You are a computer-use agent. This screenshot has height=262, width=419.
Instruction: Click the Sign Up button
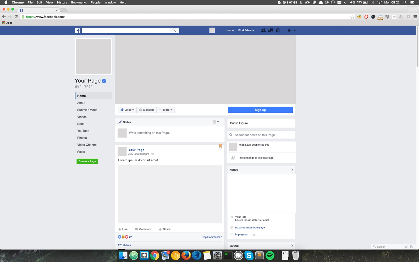tap(260, 110)
